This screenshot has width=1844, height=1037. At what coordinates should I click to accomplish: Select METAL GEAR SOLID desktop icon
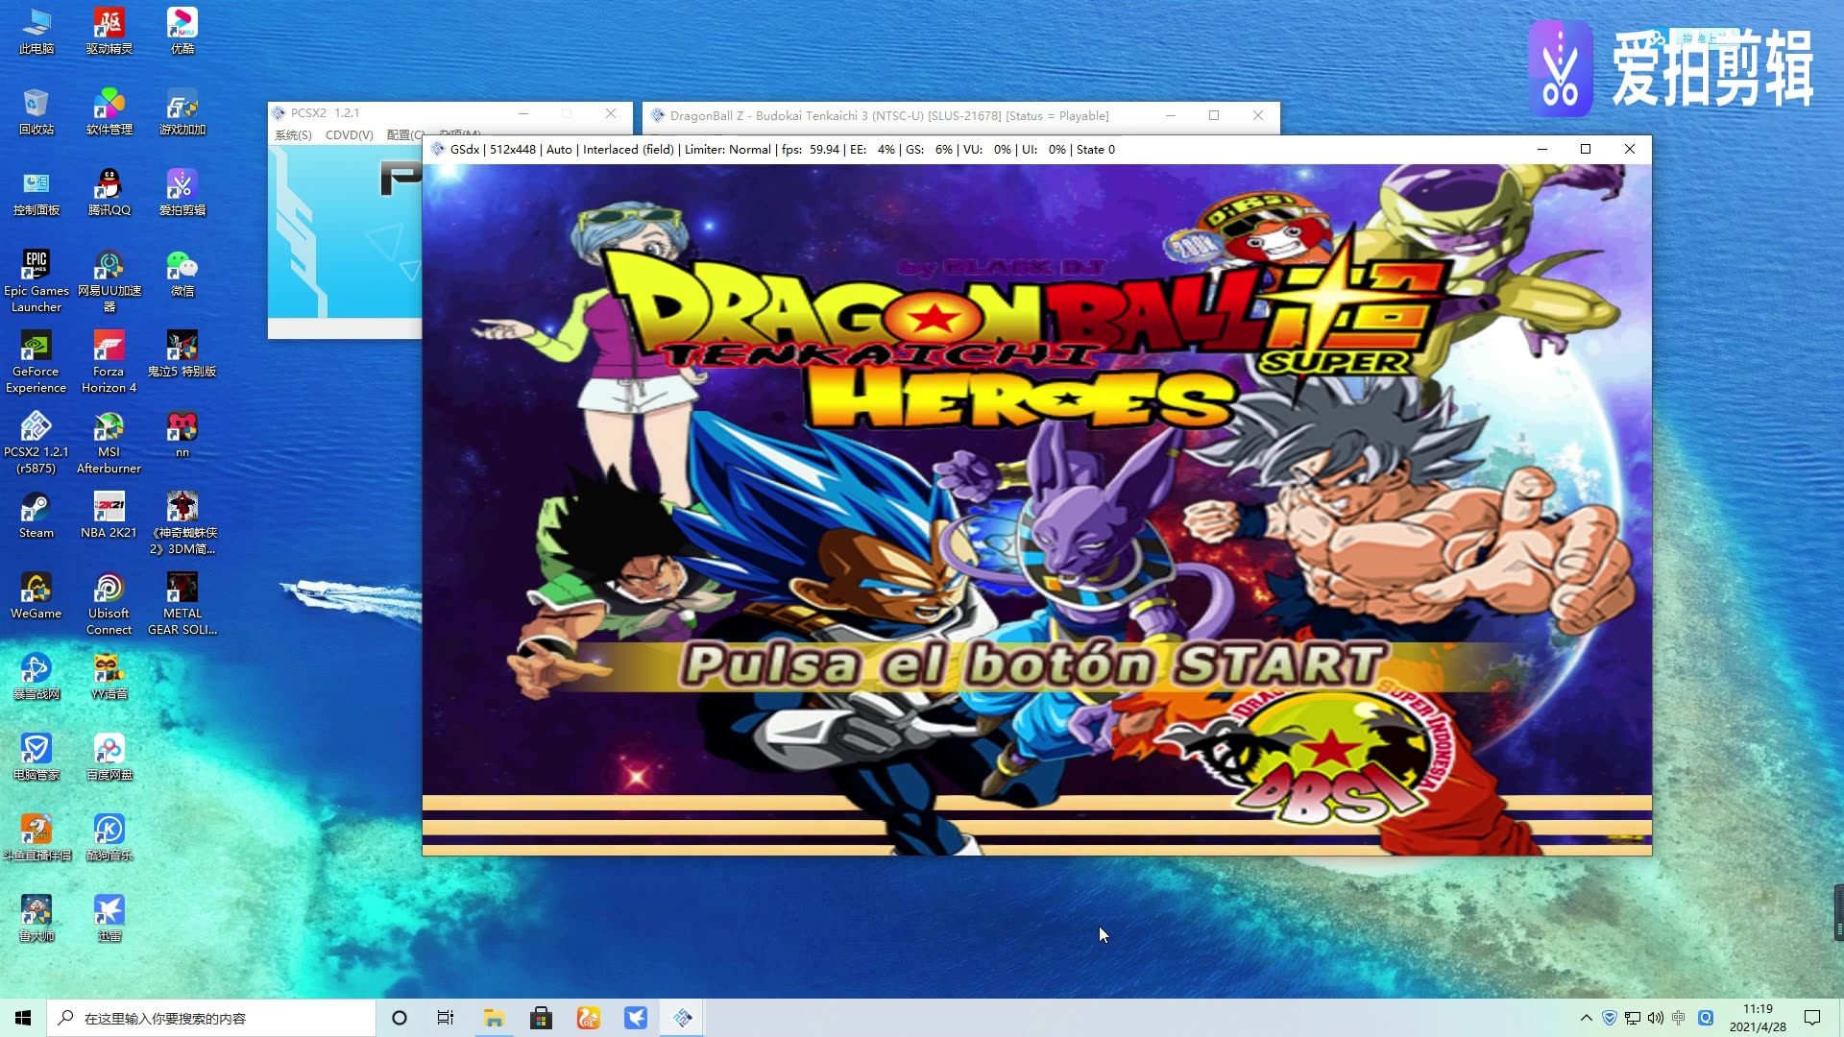click(x=182, y=603)
